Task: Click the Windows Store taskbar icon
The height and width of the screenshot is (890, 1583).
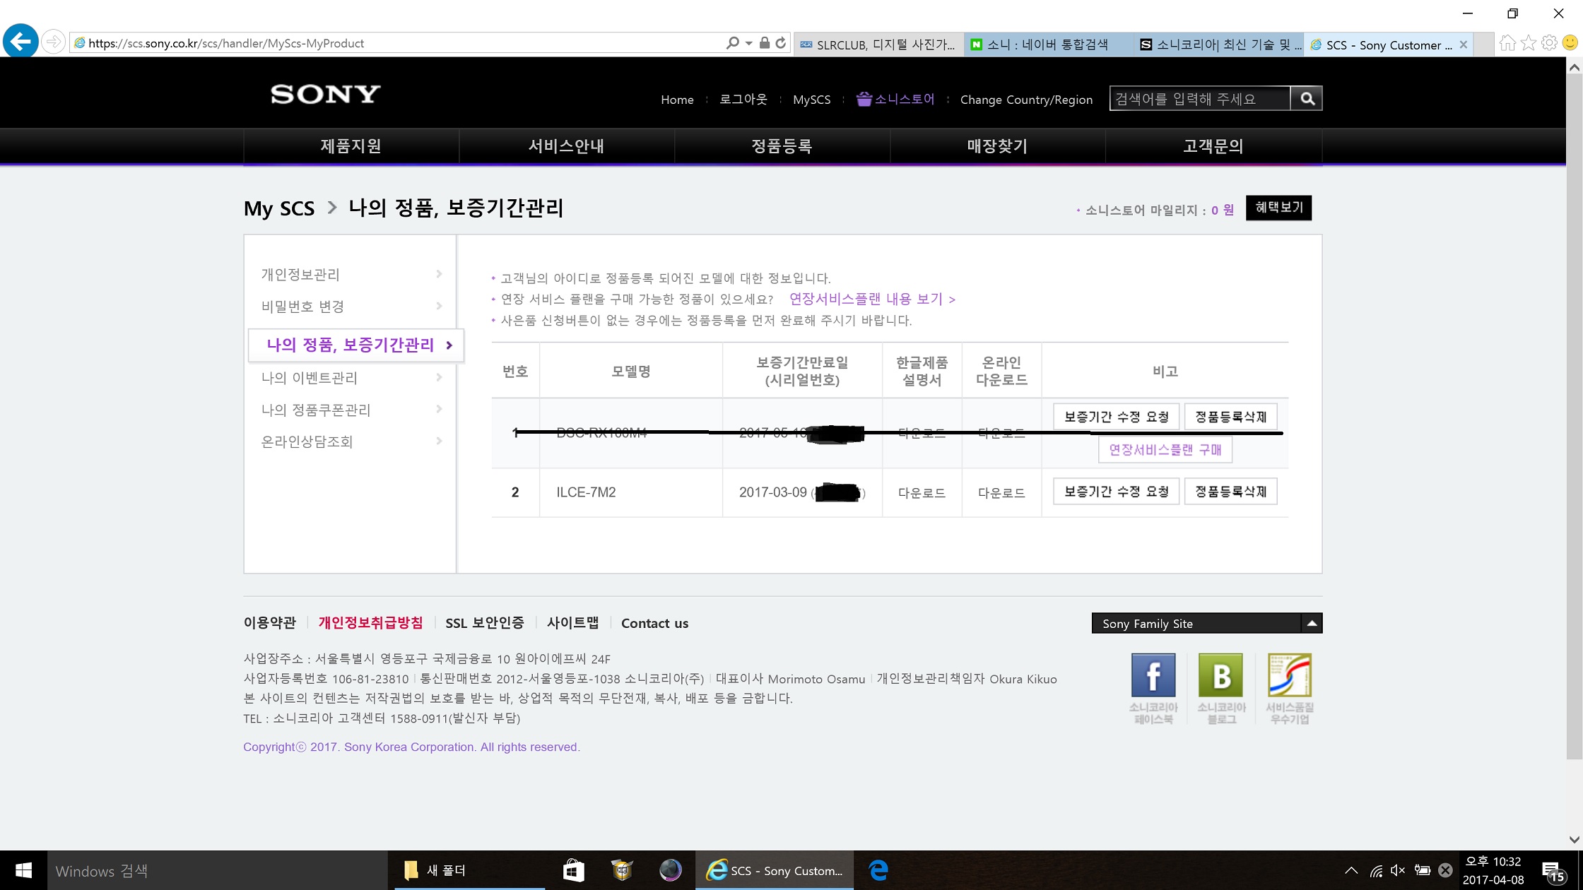Action: (x=573, y=870)
